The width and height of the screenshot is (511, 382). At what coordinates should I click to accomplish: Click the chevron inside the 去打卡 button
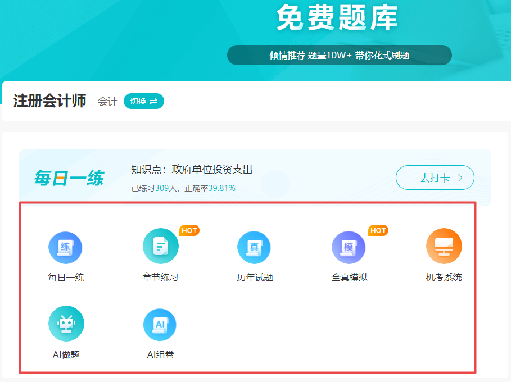pos(462,177)
